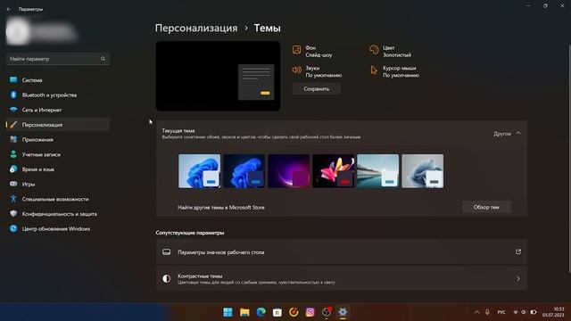Click the Персонализация breadcrumb link
Image resolution: width=571 pixels, height=321 pixels.
coord(196,28)
